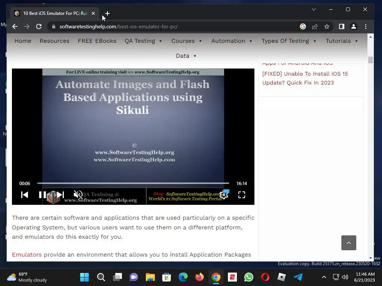Seek on the video progress bar

(133, 183)
